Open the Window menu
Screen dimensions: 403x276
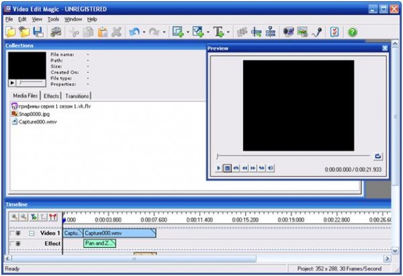(x=73, y=19)
